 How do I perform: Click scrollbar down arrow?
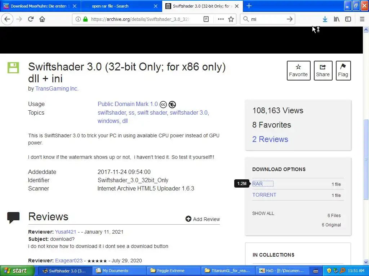366,262
